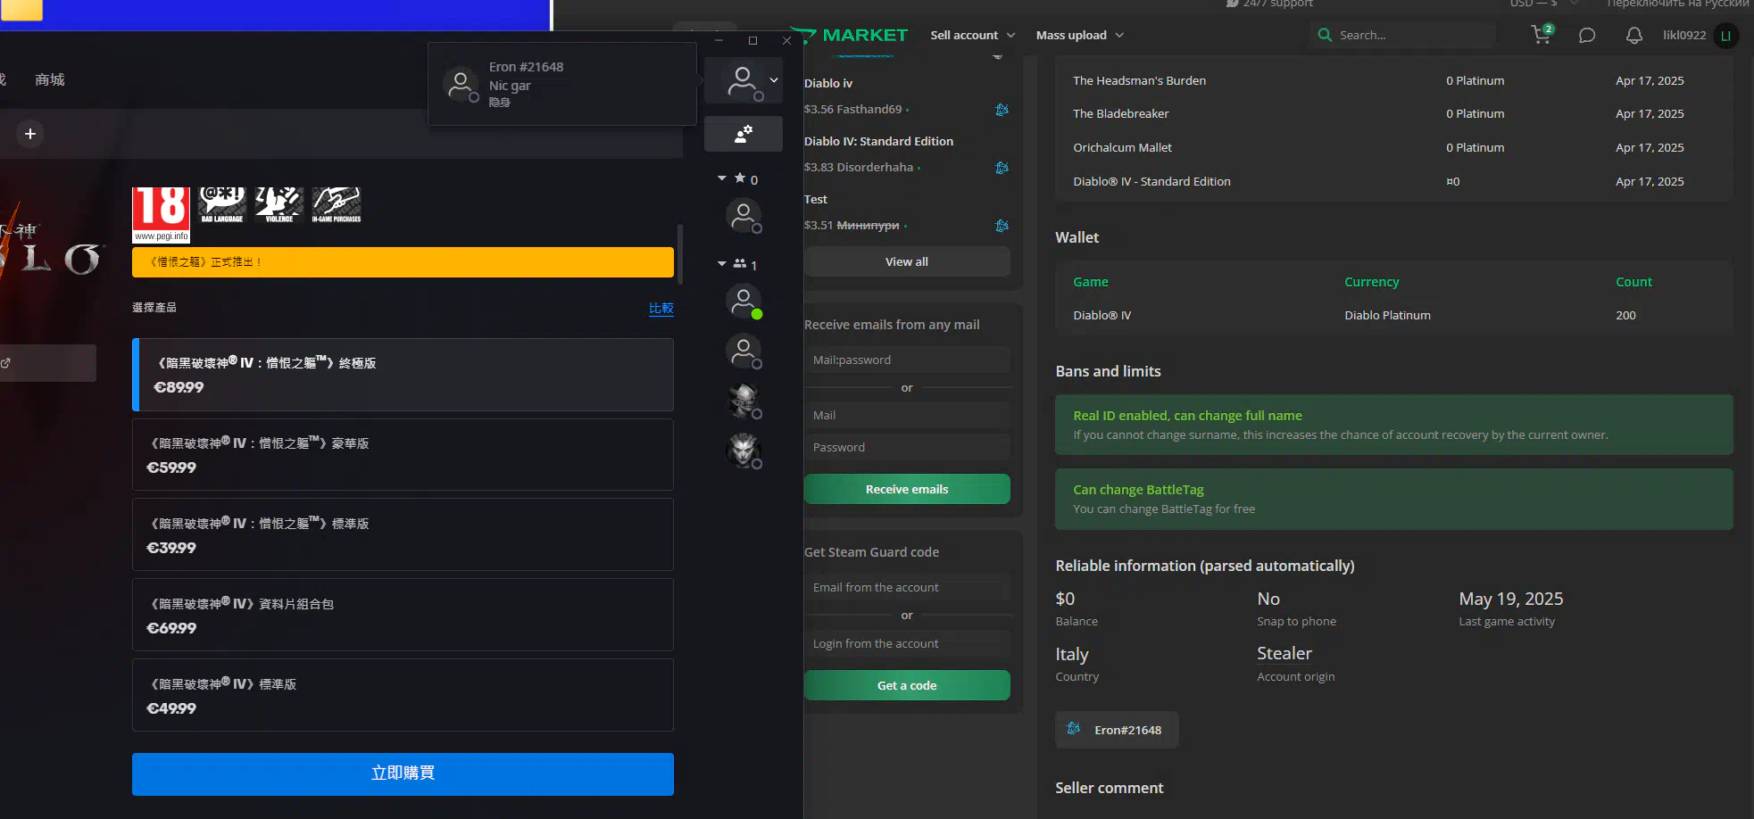Viewport: 1754px width, 819px height.
Task: Expand the Mass upload dropdown
Action: click(x=1080, y=35)
